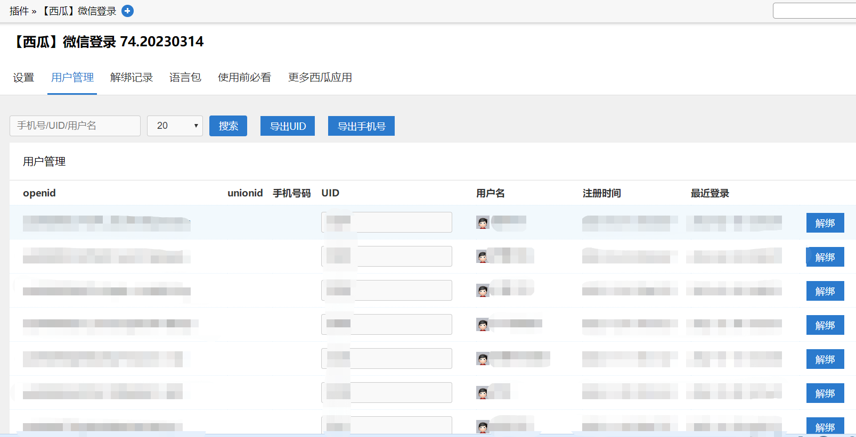
Task: Click the UID field in sixth row
Action: (387, 392)
